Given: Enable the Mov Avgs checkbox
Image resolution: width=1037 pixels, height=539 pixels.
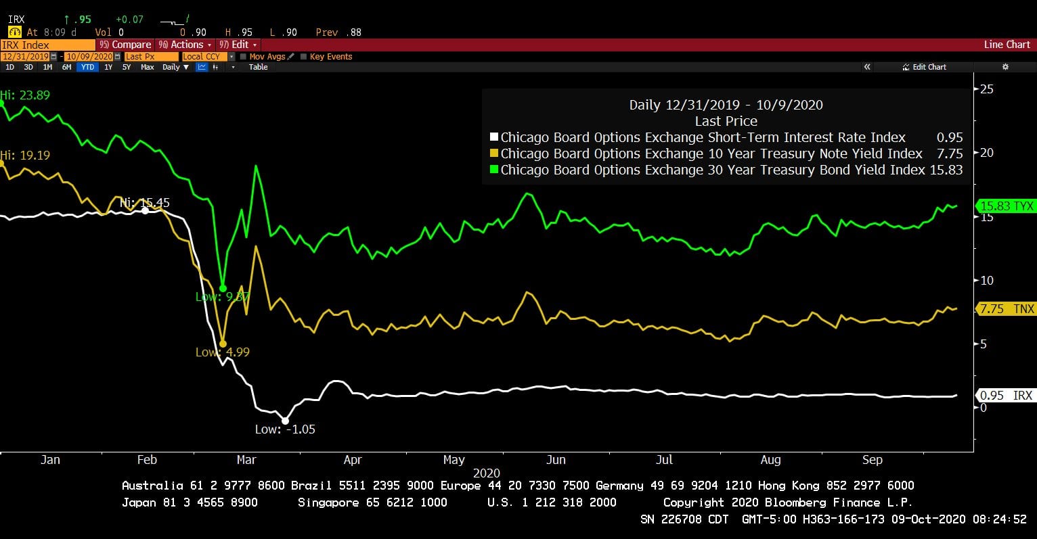Looking at the screenshot, I should coord(244,57).
